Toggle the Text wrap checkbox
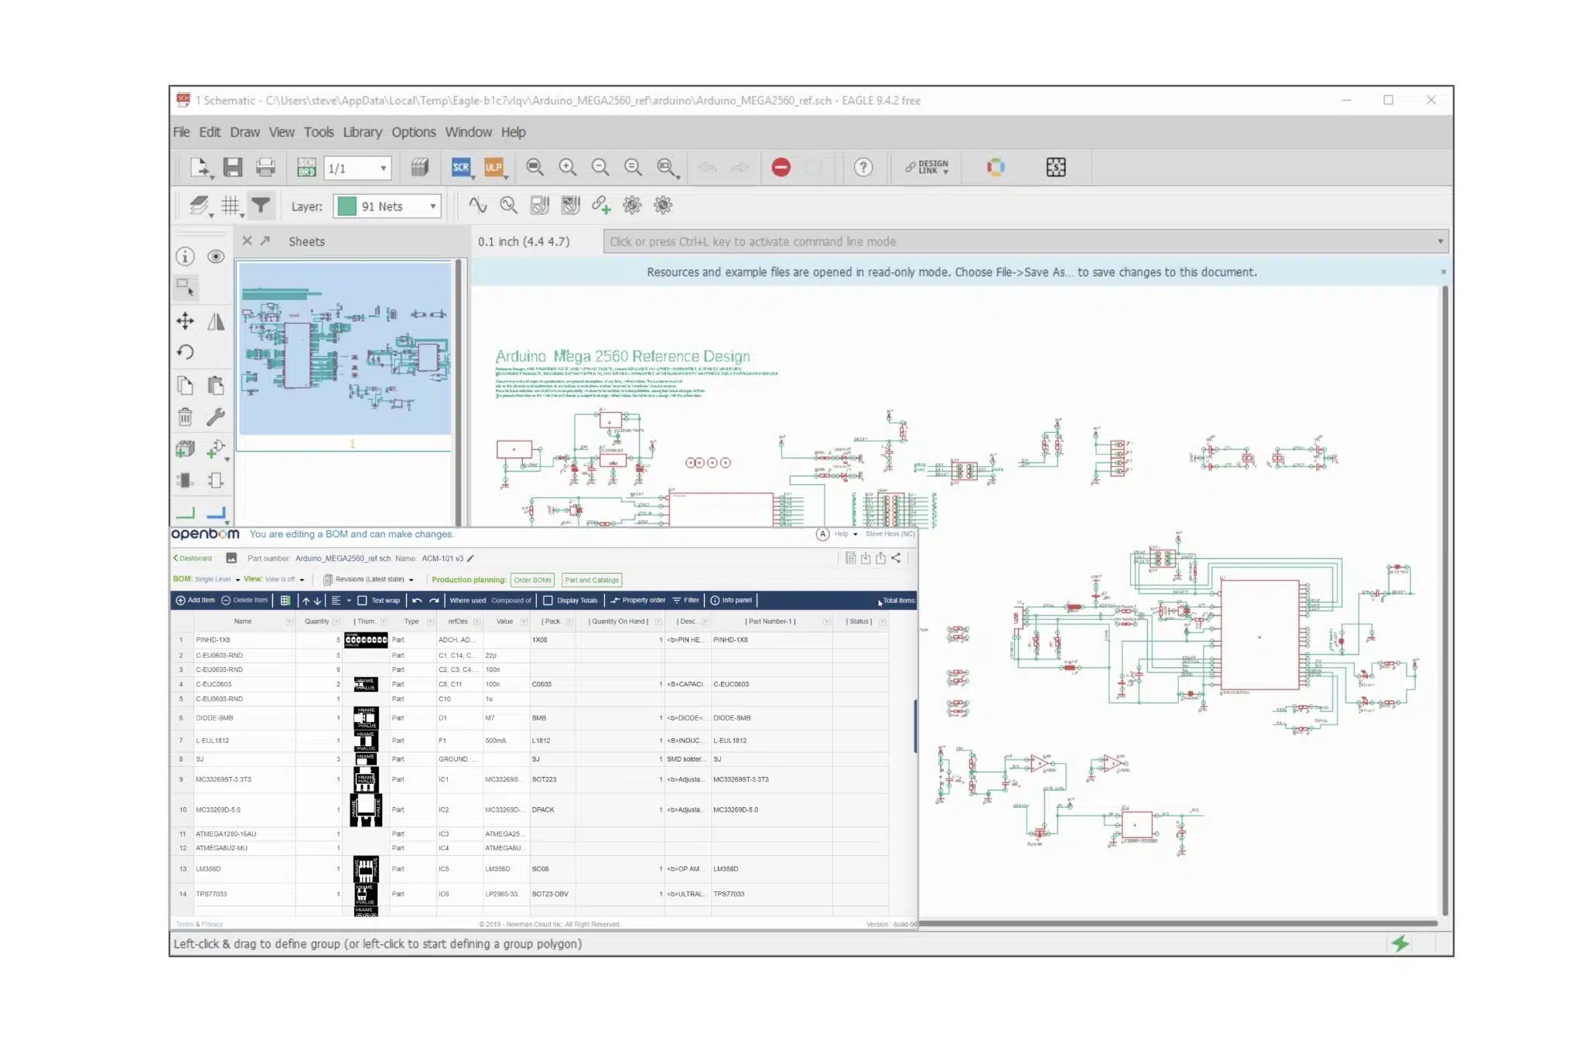 click(x=362, y=601)
